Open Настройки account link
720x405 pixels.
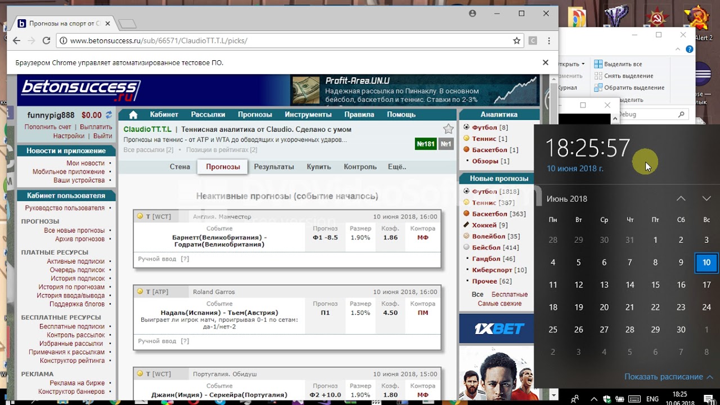pos(69,136)
